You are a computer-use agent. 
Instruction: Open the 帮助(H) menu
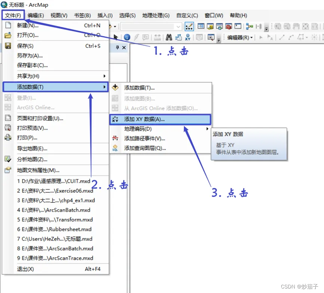click(x=238, y=15)
